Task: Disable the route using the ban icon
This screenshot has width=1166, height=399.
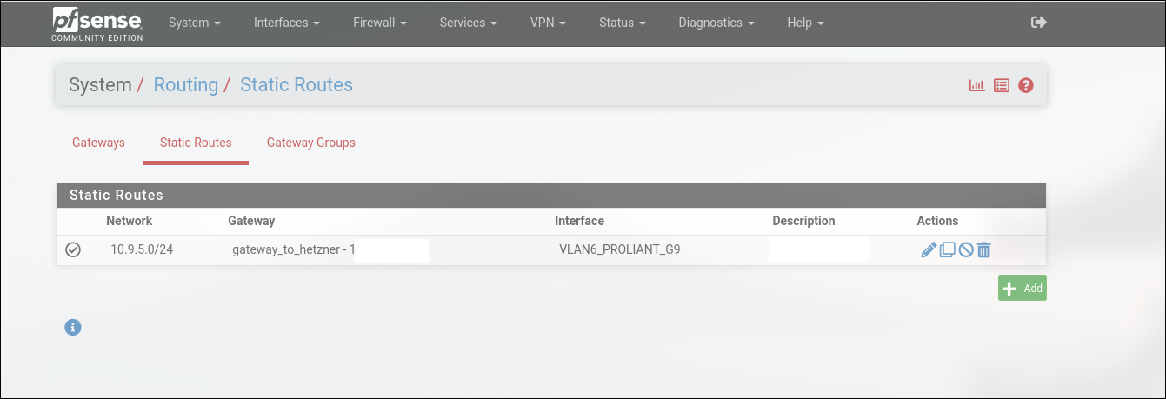Action: (966, 250)
